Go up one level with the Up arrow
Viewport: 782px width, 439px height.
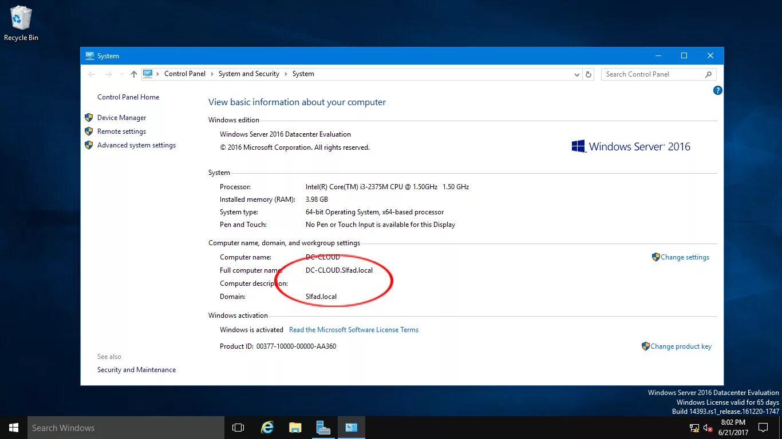click(x=134, y=74)
